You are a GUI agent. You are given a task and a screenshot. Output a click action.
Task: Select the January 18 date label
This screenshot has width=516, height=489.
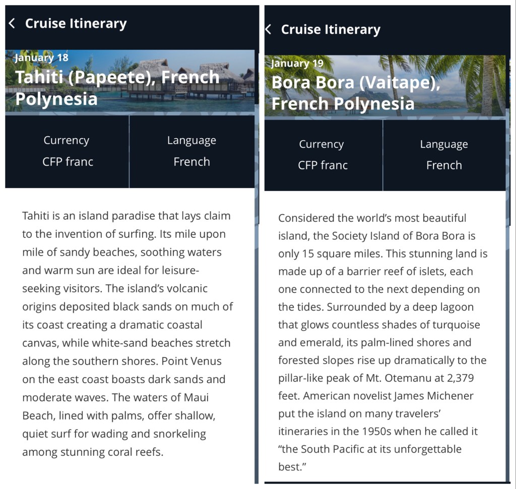pyautogui.click(x=41, y=57)
